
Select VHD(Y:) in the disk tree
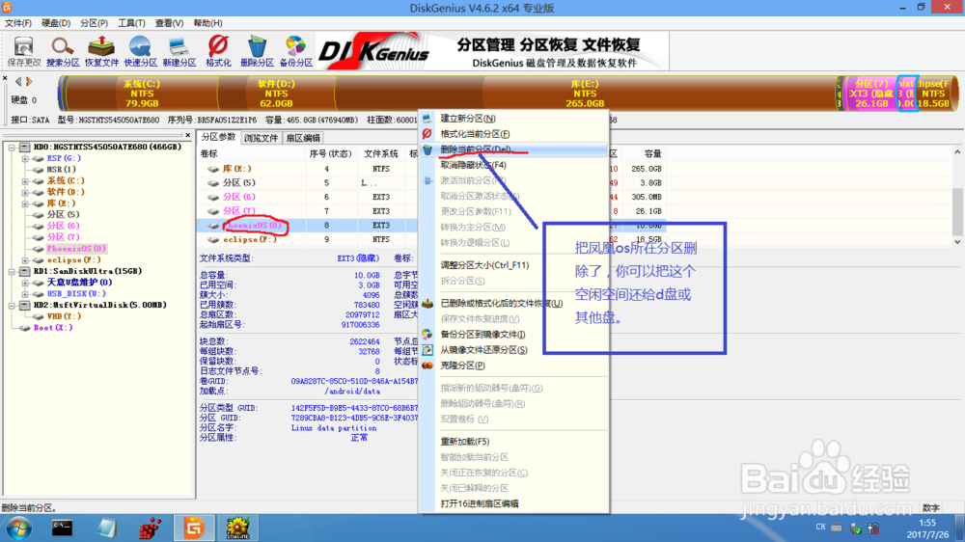tap(64, 316)
